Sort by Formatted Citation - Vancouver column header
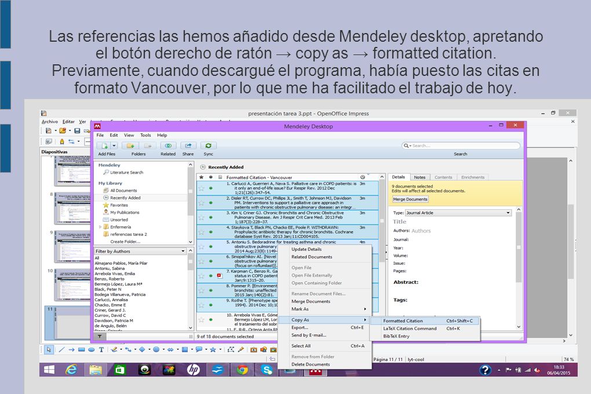 pyautogui.click(x=259, y=177)
